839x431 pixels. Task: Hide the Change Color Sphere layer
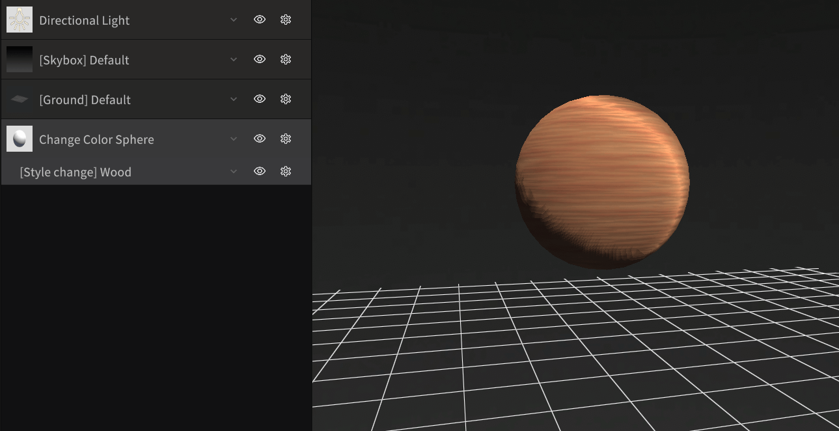259,139
